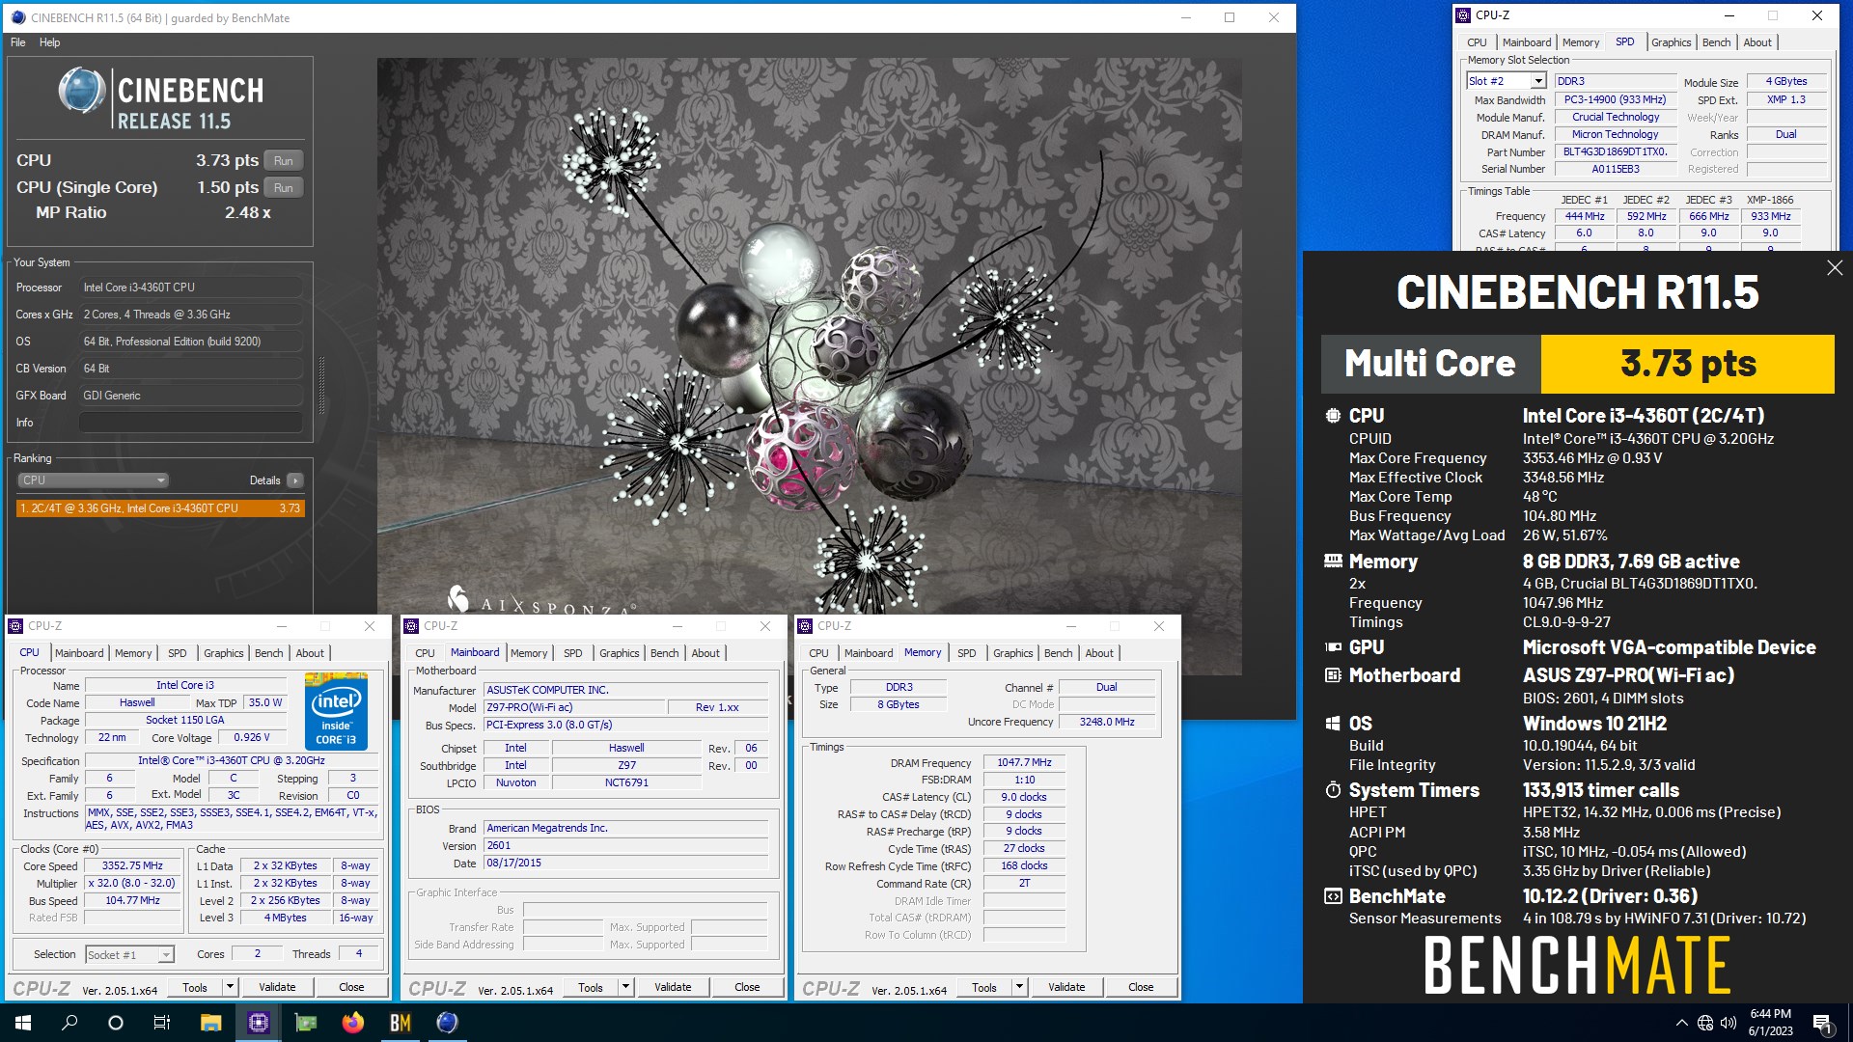Click the rendered Cinebench scene image
The width and height of the screenshot is (1853, 1042).
tap(809, 367)
